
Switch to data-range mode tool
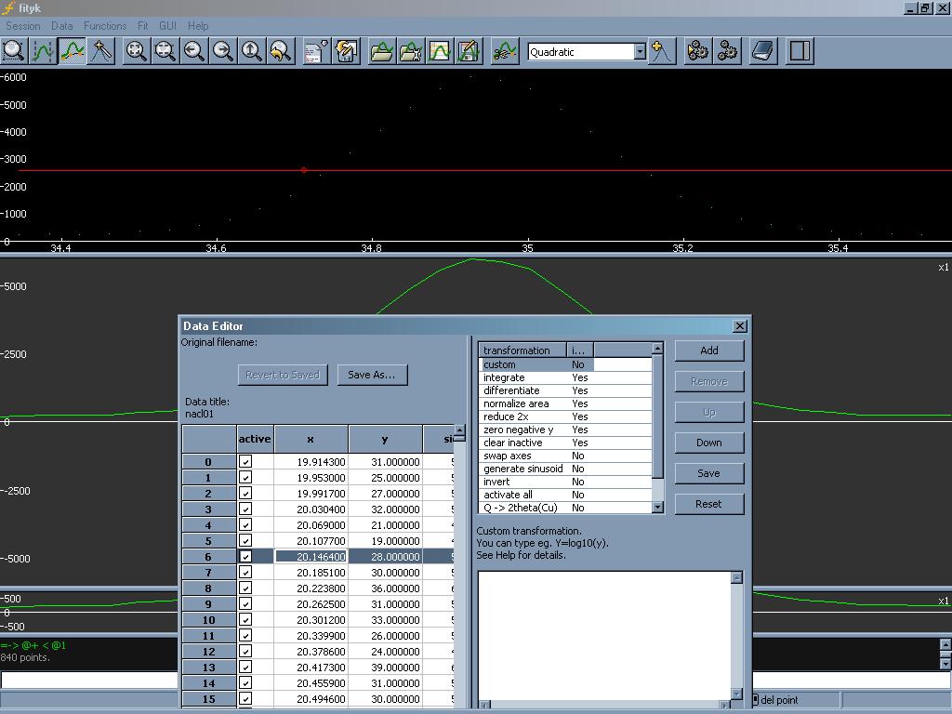(x=43, y=51)
